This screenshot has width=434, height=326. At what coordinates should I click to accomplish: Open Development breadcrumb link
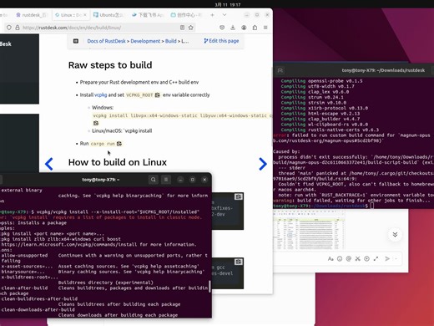pyautogui.click(x=145, y=41)
